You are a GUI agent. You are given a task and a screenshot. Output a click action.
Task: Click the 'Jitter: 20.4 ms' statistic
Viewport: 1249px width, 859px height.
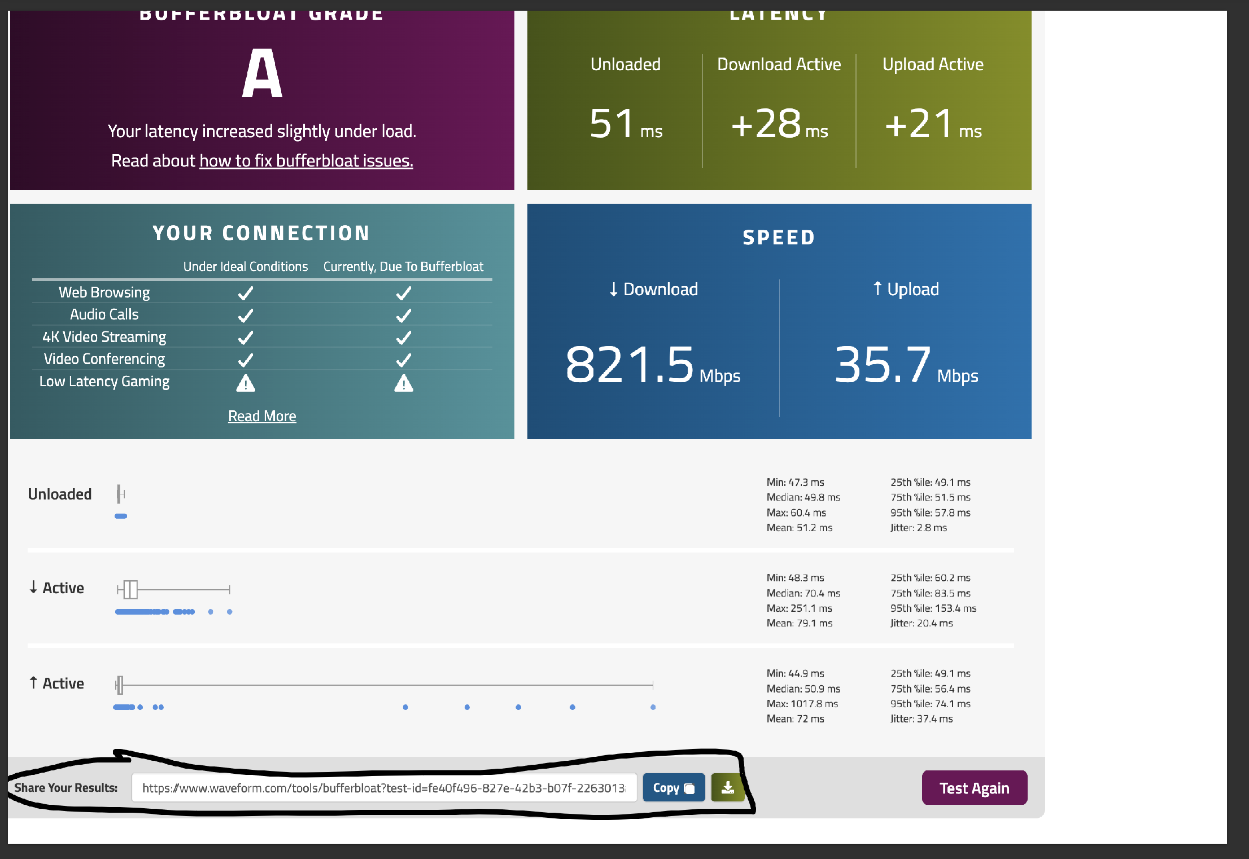coord(922,623)
